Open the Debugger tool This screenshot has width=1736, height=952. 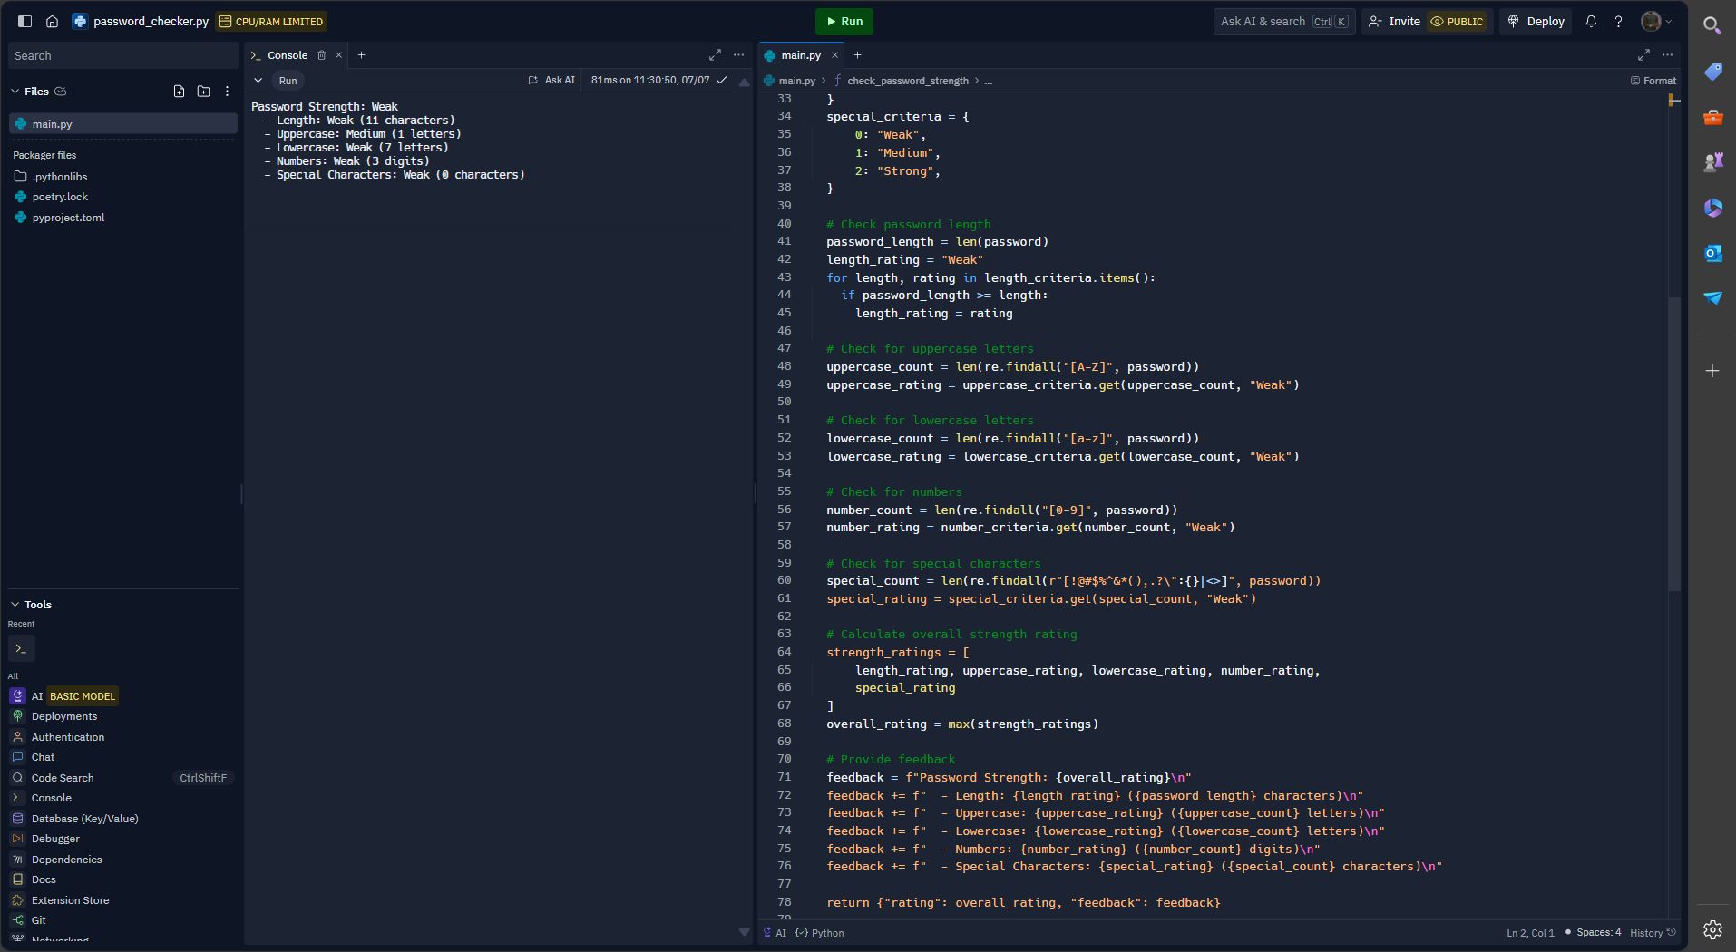[x=55, y=839]
